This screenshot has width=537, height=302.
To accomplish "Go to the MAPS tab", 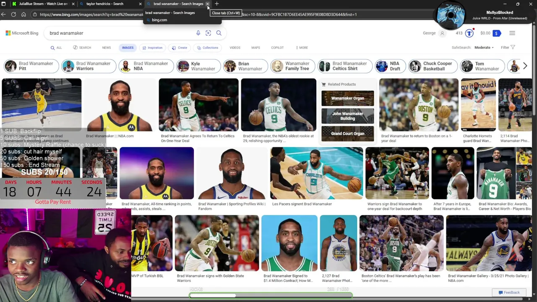I will [x=255, y=48].
